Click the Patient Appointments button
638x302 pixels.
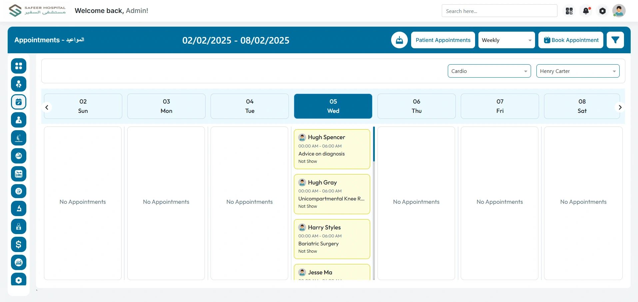[x=443, y=40]
